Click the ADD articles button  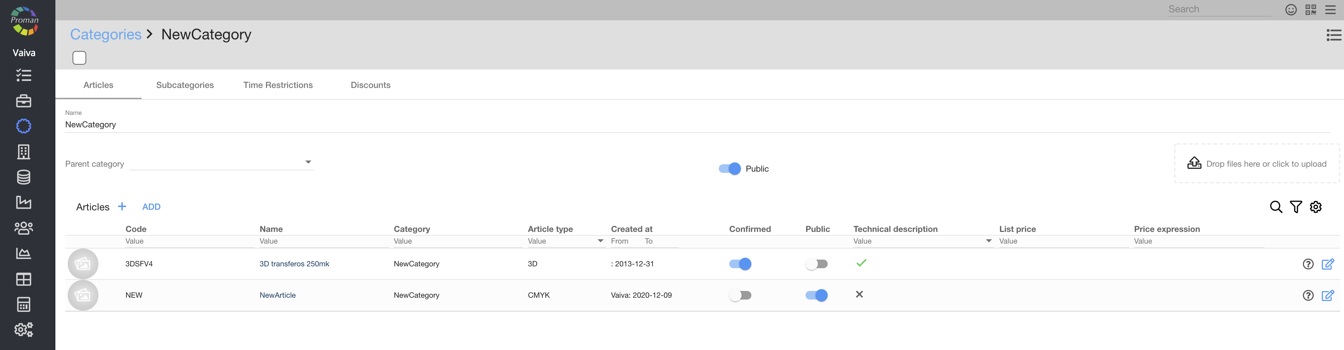(x=151, y=207)
